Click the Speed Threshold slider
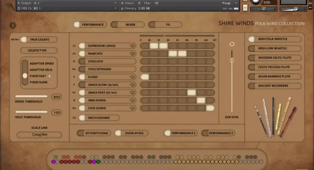The image size is (314, 170). pos(31,96)
